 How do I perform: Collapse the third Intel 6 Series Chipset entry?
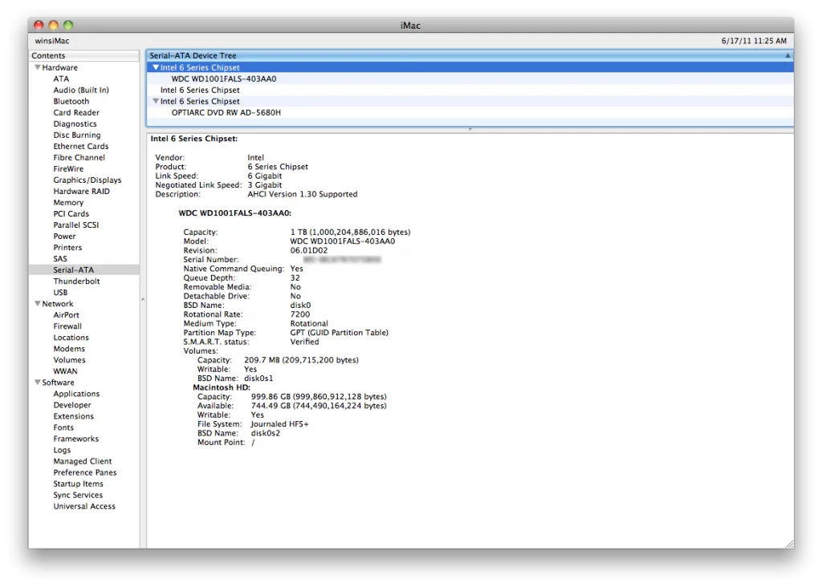(x=155, y=102)
